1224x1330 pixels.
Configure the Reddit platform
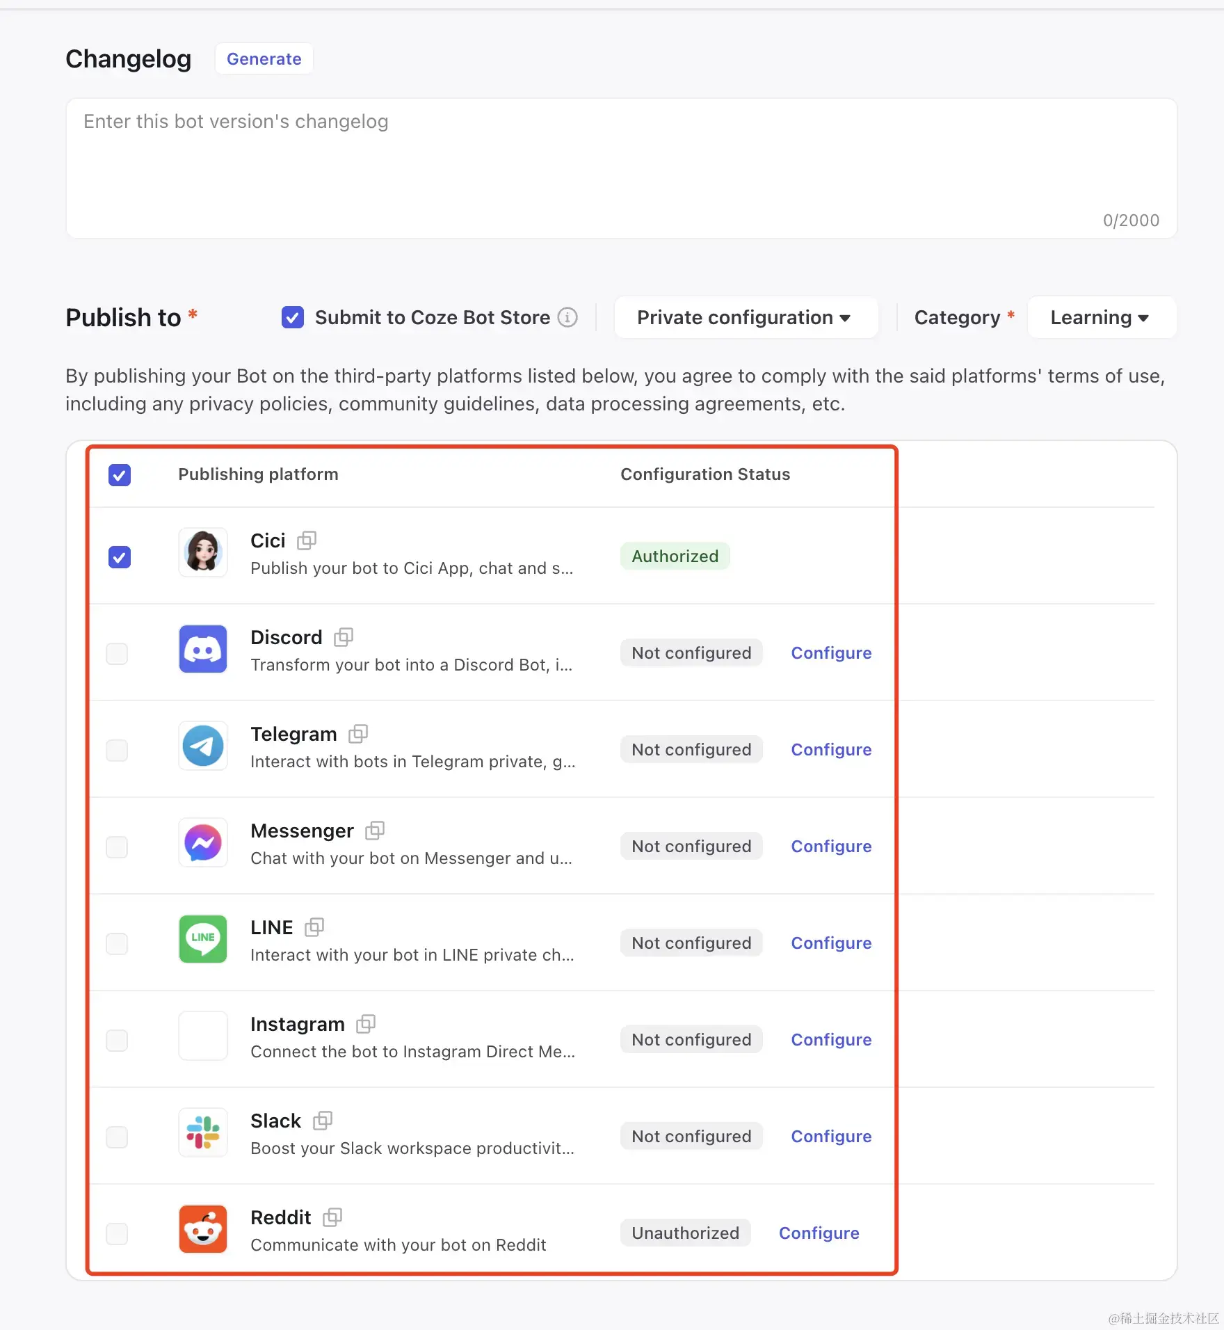click(x=819, y=1233)
